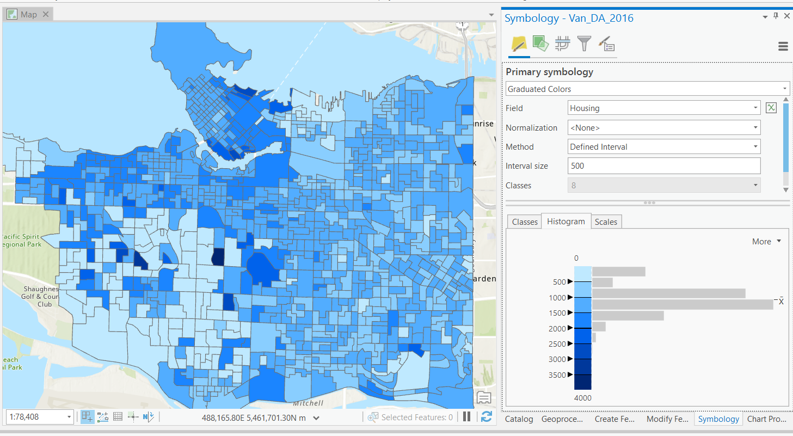This screenshot has height=436, width=793.
Task: Toggle the grid button in status bar
Action: [118, 417]
